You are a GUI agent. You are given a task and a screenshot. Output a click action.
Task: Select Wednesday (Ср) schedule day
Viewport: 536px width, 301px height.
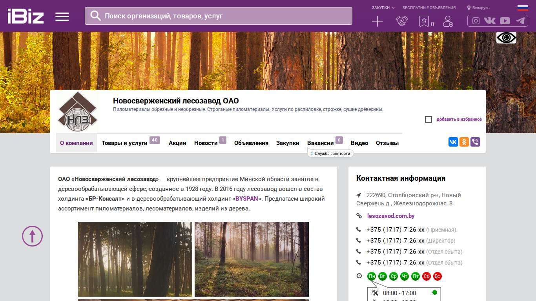click(x=394, y=276)
